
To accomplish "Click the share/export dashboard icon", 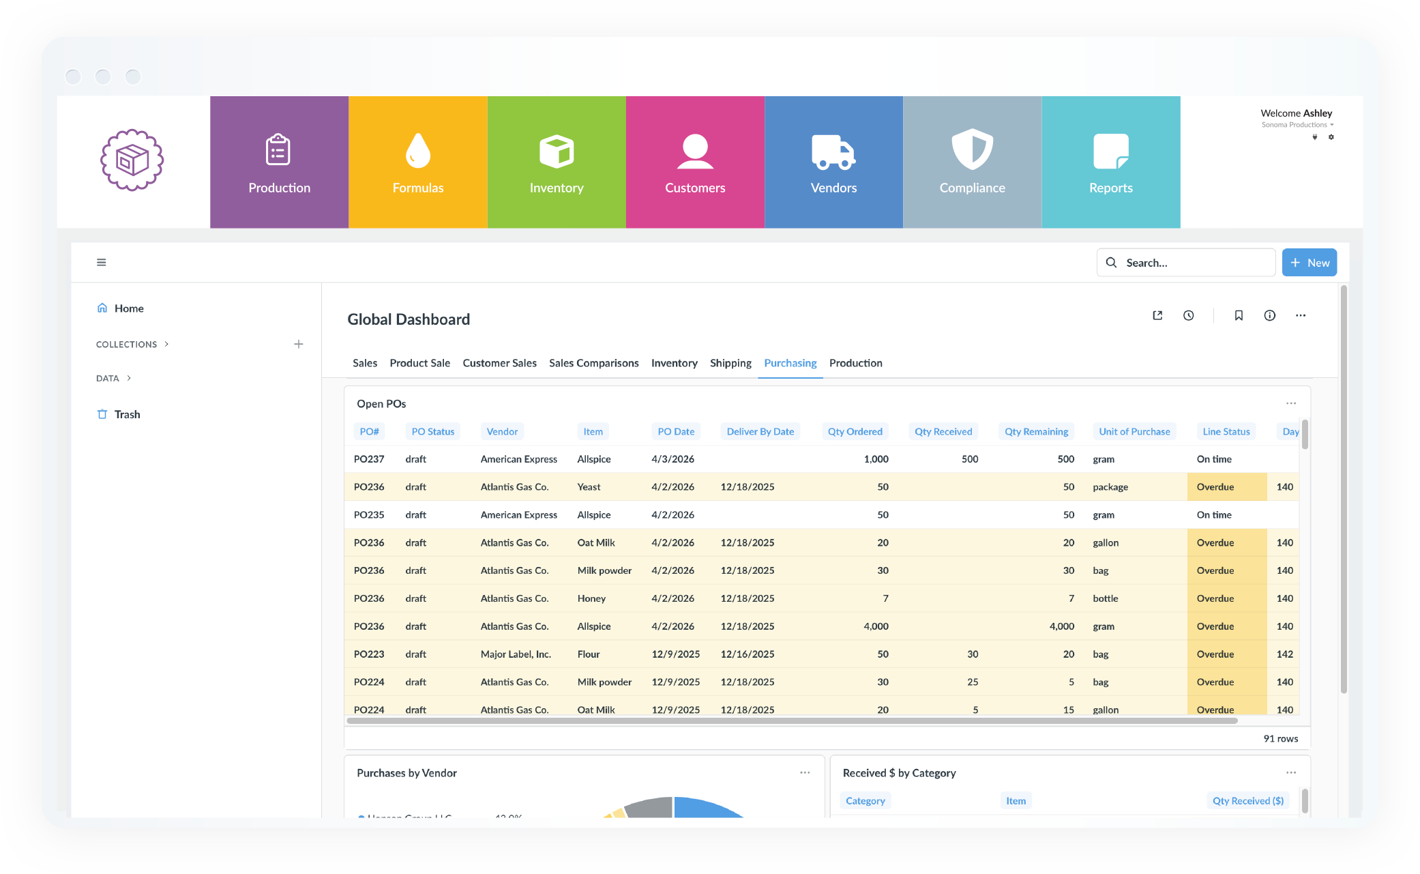I will [1157, 315].
